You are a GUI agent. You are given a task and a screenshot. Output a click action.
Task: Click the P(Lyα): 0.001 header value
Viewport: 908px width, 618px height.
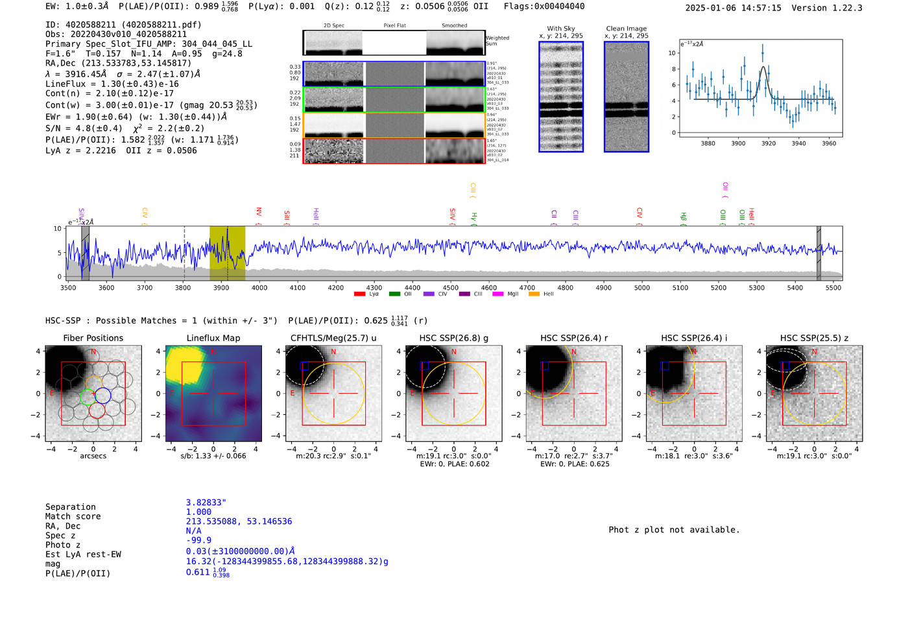coord(281,6)
